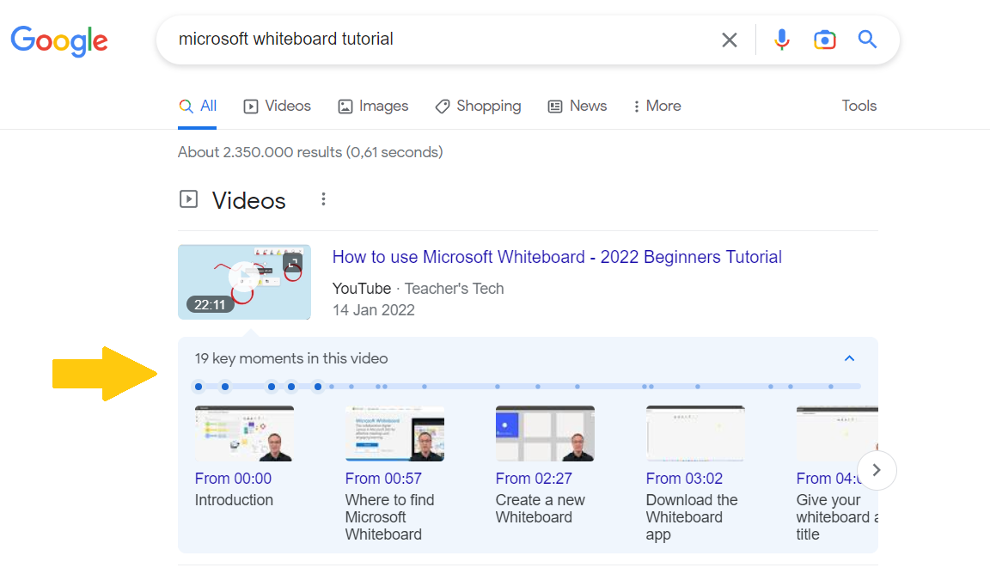Click the 'Videos' section heading
This screenshot has width=990, height=580.
pos(248,201)
